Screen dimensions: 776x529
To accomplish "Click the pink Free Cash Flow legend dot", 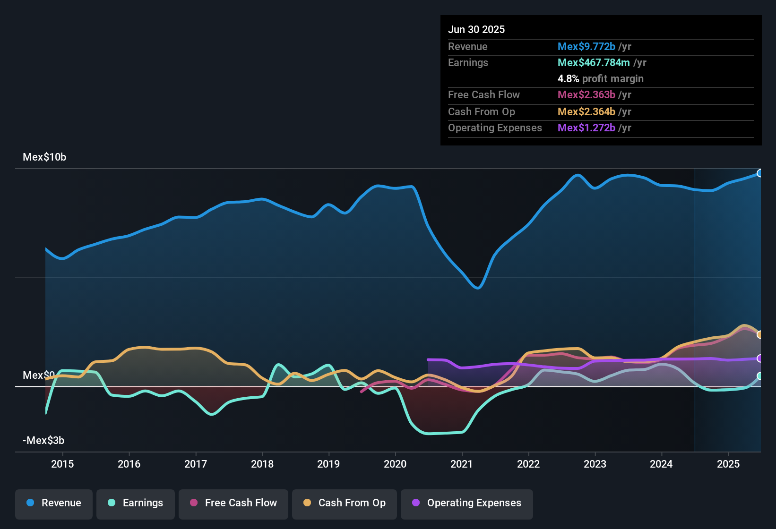I will (194, 503).
